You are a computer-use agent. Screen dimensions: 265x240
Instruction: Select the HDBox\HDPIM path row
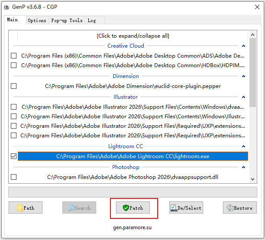(x=133, y=65)
